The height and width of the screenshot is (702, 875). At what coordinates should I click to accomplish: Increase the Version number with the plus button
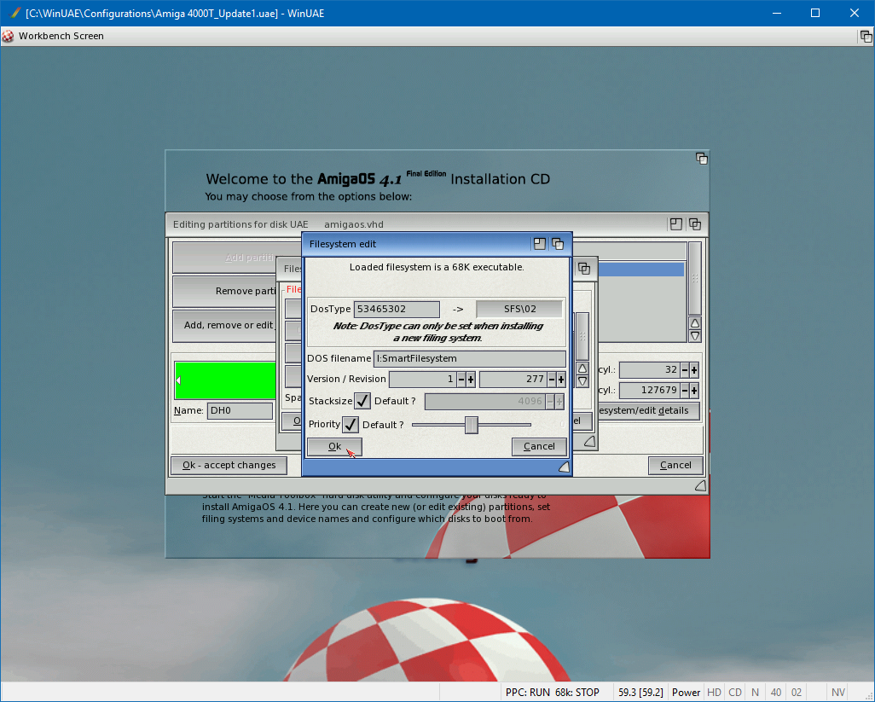pyautogui.click(x=471, y=379)
